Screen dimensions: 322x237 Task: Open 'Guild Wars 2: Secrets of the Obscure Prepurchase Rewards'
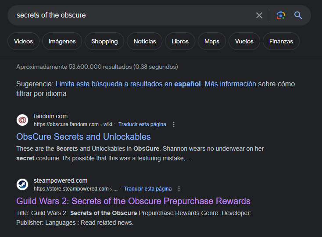pos(133,201)
